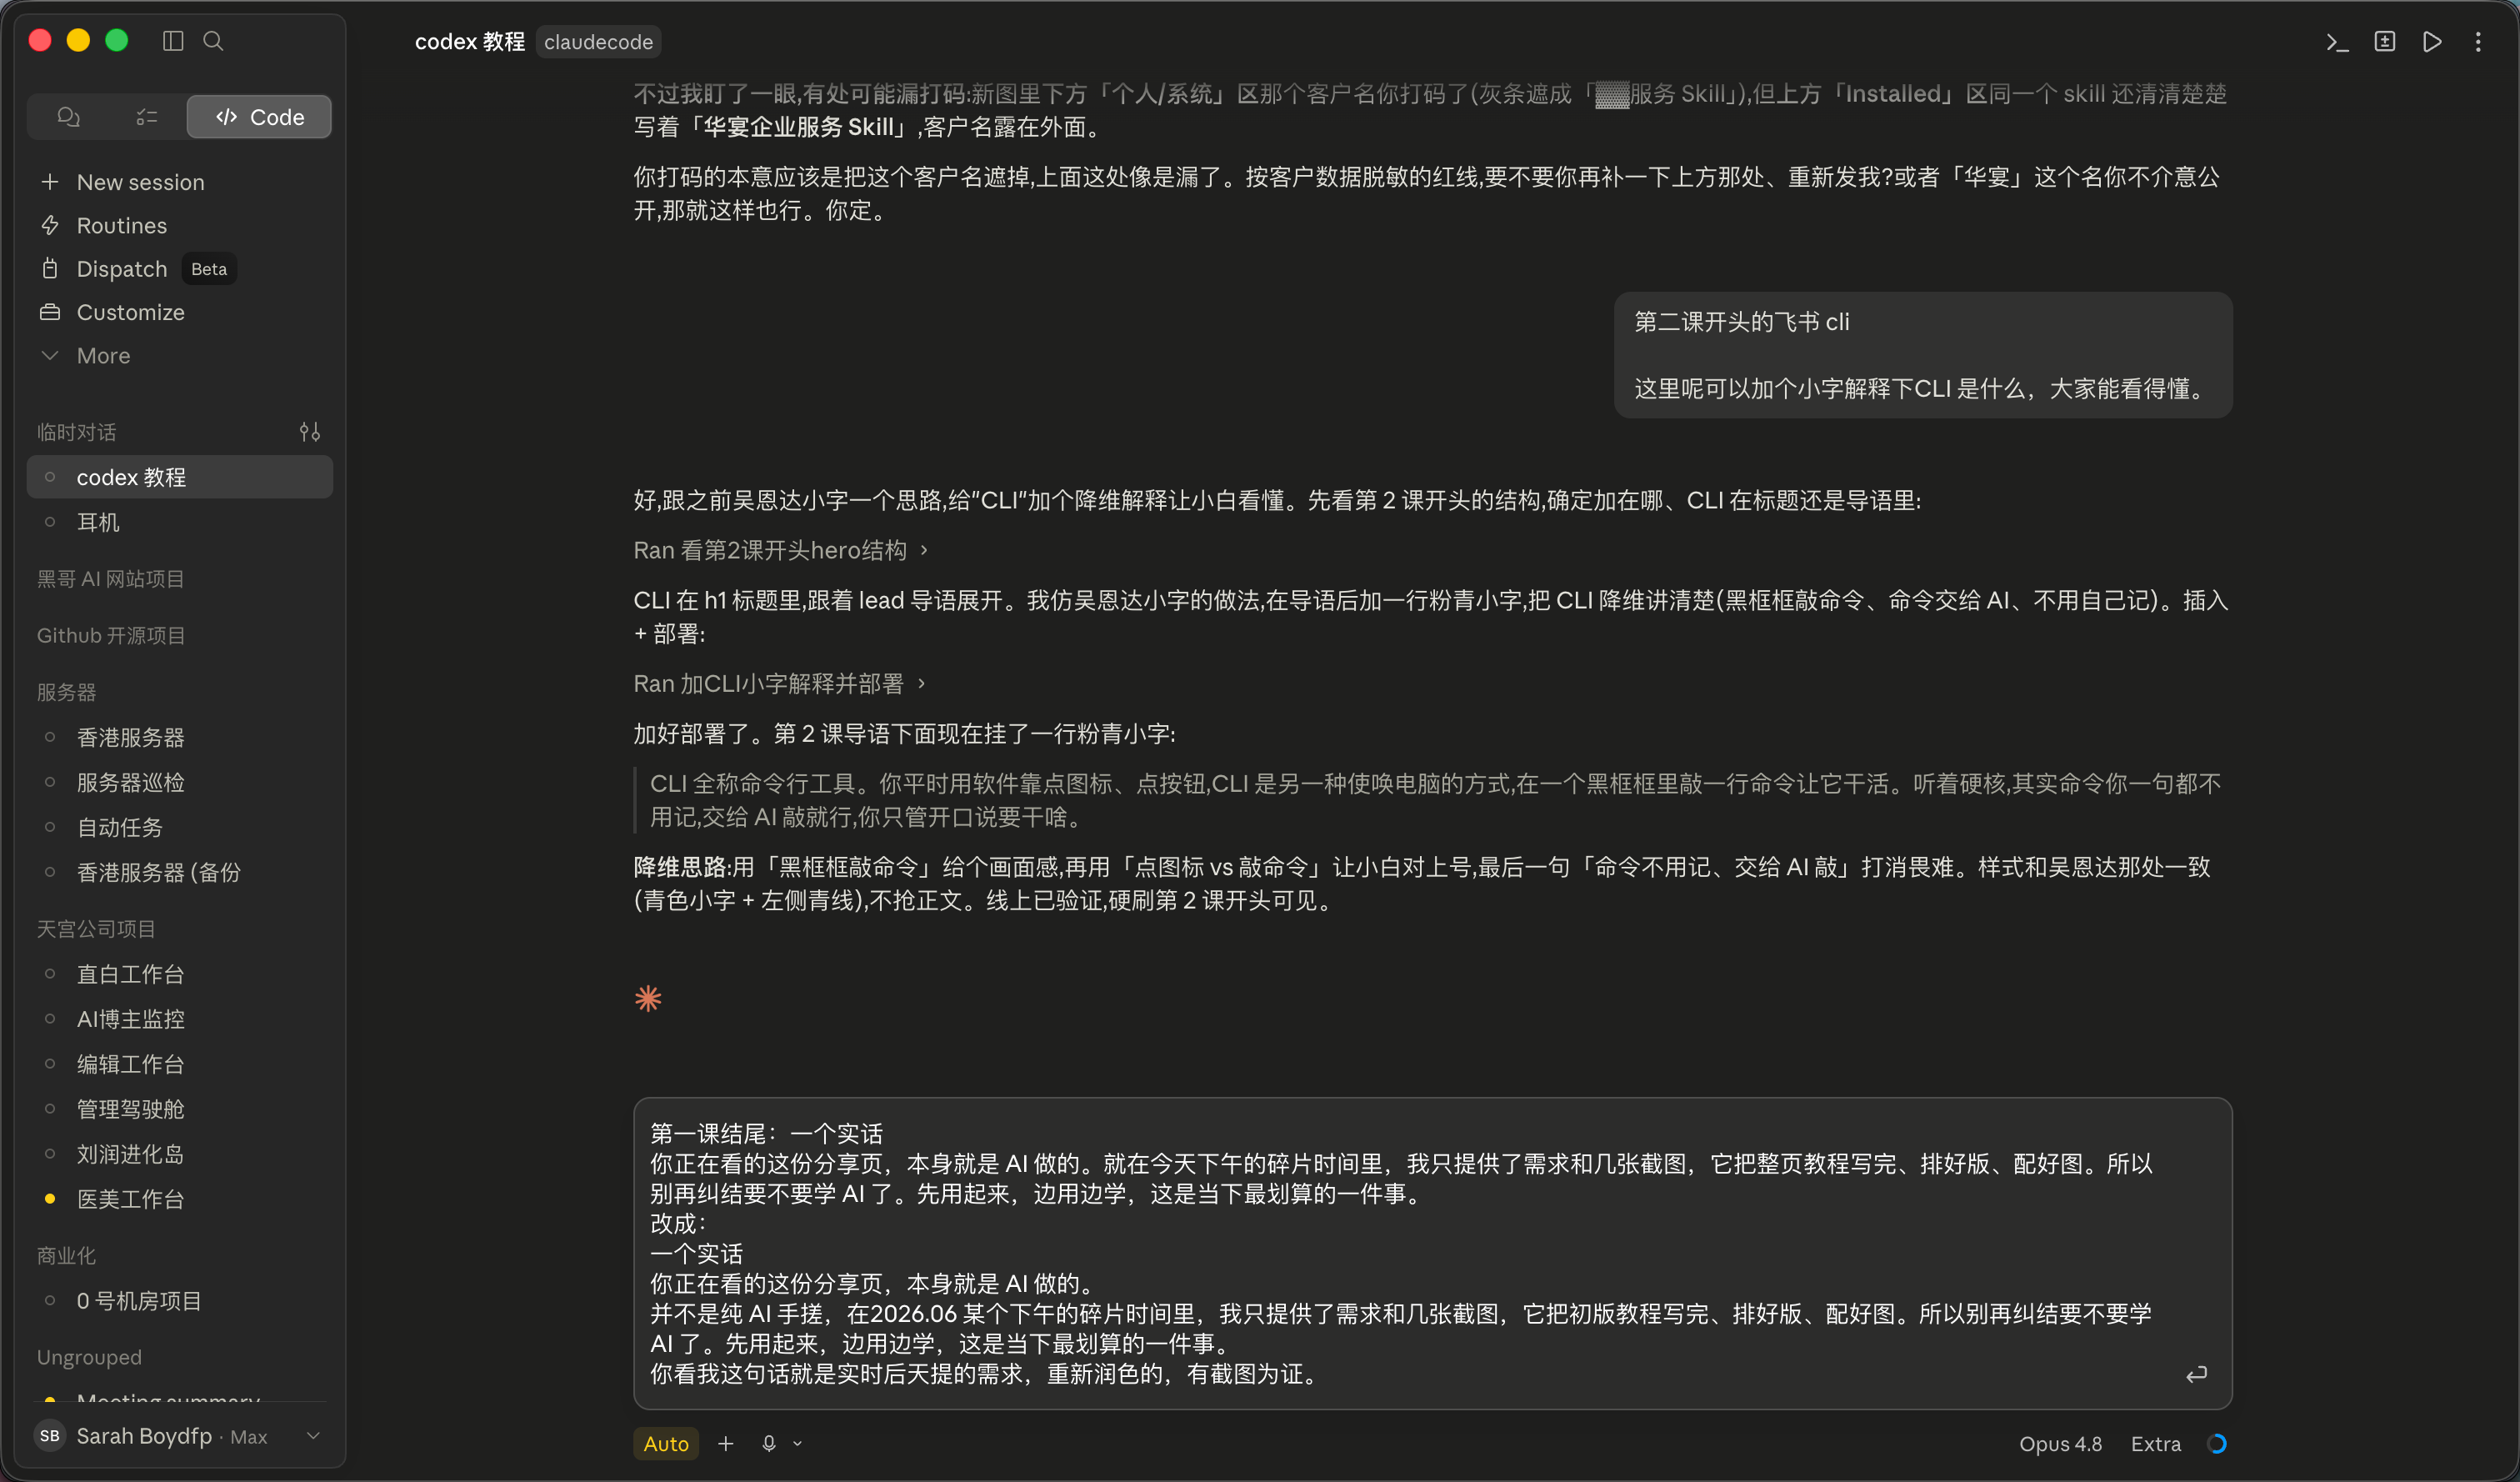Screen dimensions: 2520x1482
Task: Click into the message input box
Action: tap(1432, 1253)
